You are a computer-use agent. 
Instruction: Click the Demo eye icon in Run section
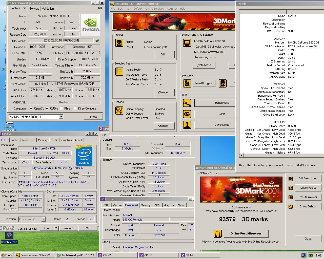coord(187,114)
